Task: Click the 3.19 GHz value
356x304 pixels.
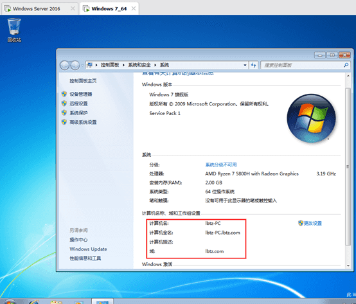Action: [x=326, y=174]
